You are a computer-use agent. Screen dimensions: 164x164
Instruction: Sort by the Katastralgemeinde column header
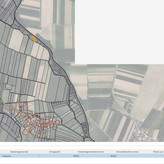coord(19,152)
